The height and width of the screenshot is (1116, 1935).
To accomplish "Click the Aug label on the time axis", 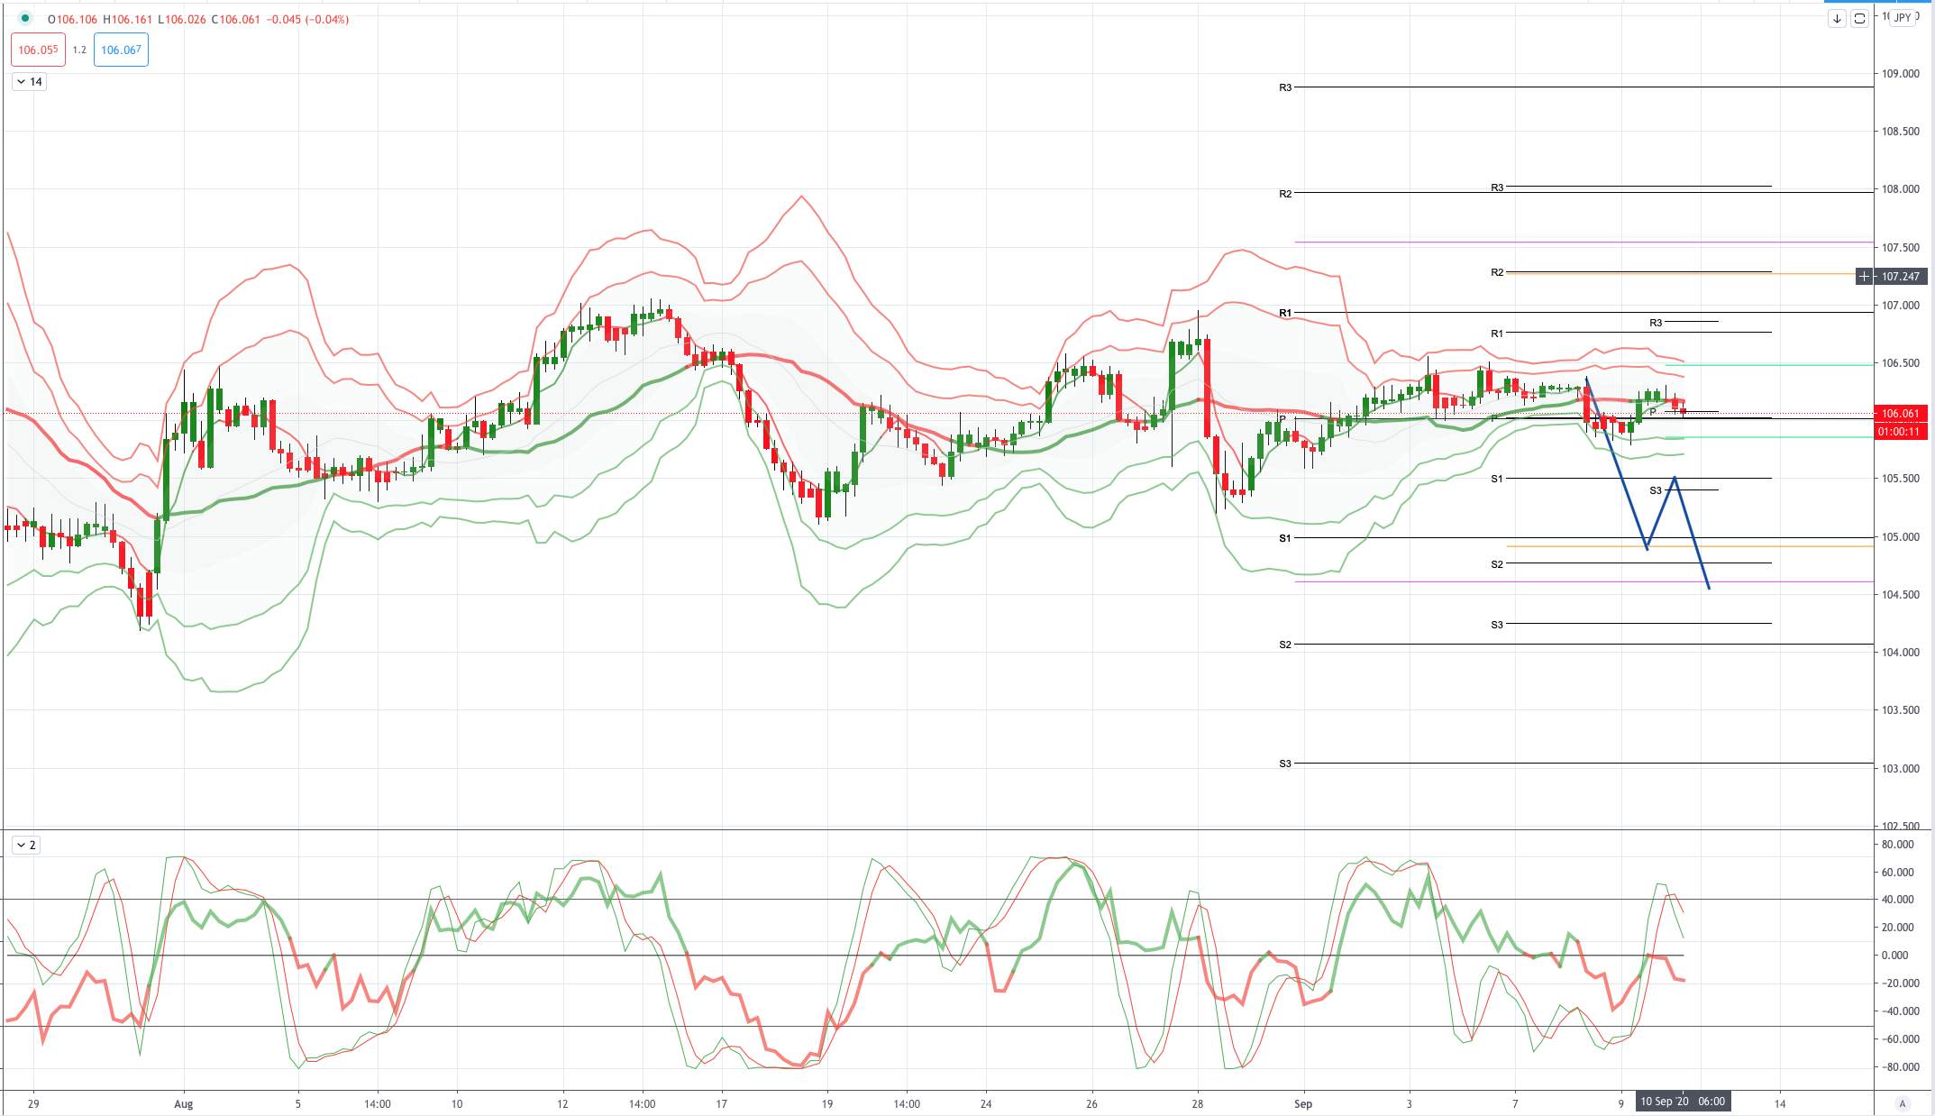I will pyautogui.click(x=183, y=1103).
